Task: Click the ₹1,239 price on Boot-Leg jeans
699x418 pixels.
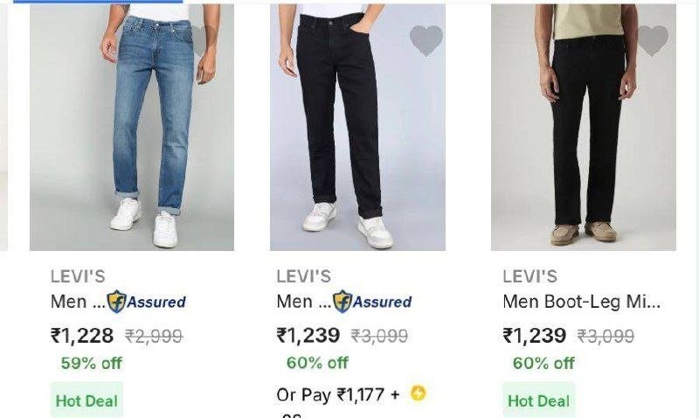Action: click(x=535, y=335)
